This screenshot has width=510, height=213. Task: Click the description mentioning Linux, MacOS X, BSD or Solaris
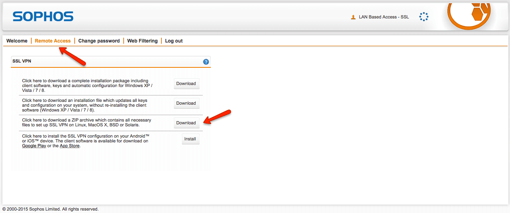click(87, 123)
